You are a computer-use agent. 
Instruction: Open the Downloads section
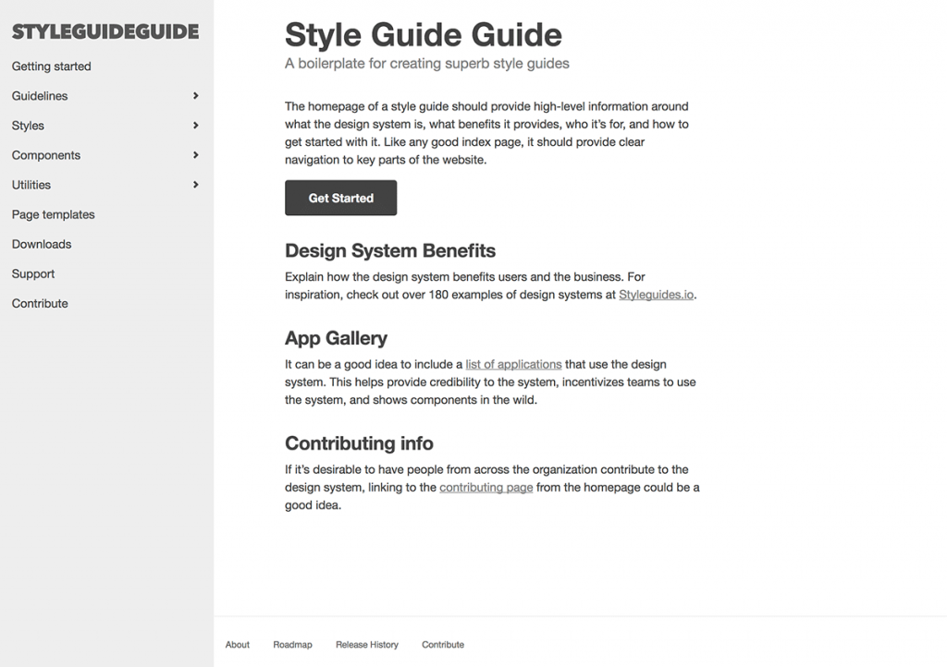pyautogui.click(x=41, y=244)
